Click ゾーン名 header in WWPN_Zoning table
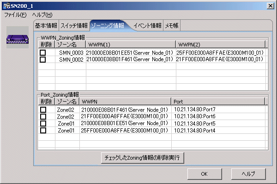277x184 pixels. pyautogui.click(x=70, y=44)
